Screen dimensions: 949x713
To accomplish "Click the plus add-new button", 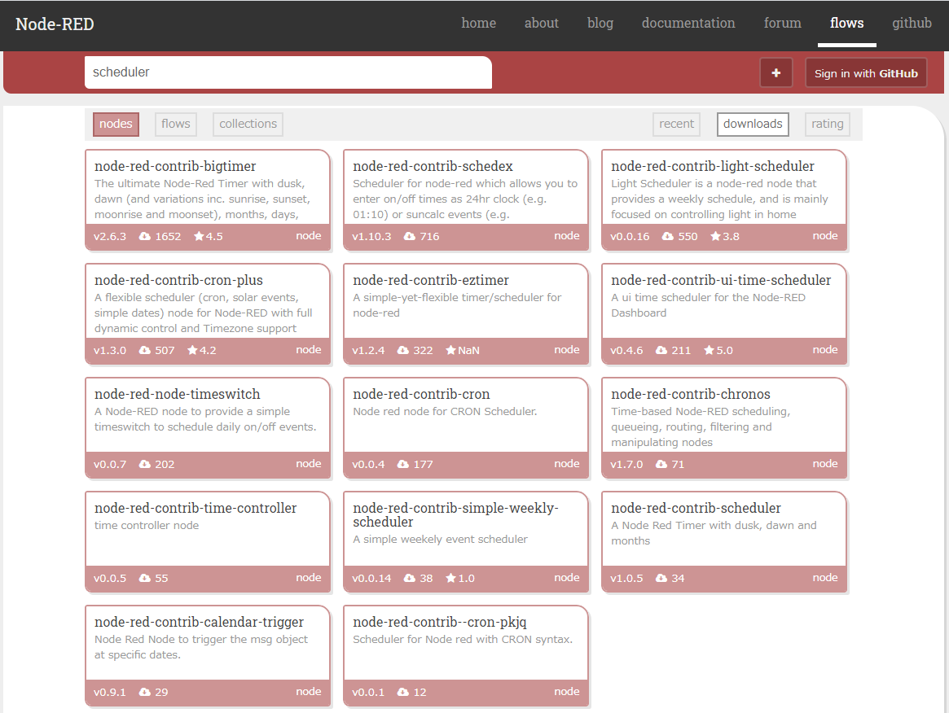I will click(x=776, y=73).
